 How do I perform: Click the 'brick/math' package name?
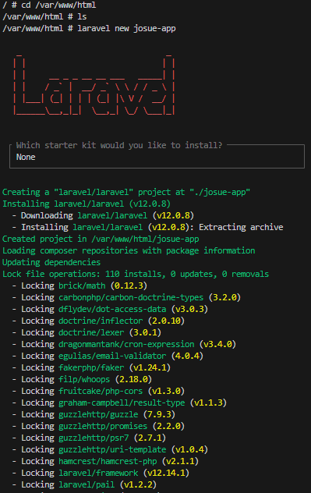click(x=82, y=286)
